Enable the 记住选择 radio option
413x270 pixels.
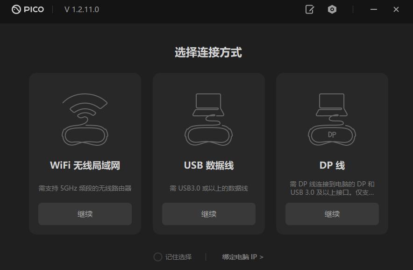click(158, 257)
